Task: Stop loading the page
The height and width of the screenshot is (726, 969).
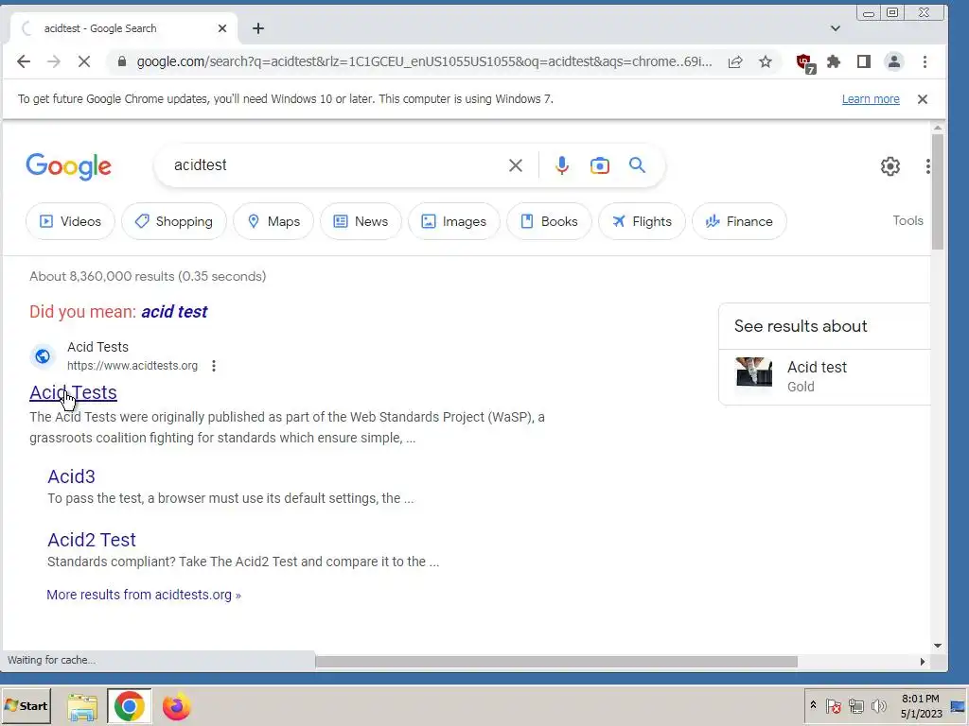Action: pos(84,61)
